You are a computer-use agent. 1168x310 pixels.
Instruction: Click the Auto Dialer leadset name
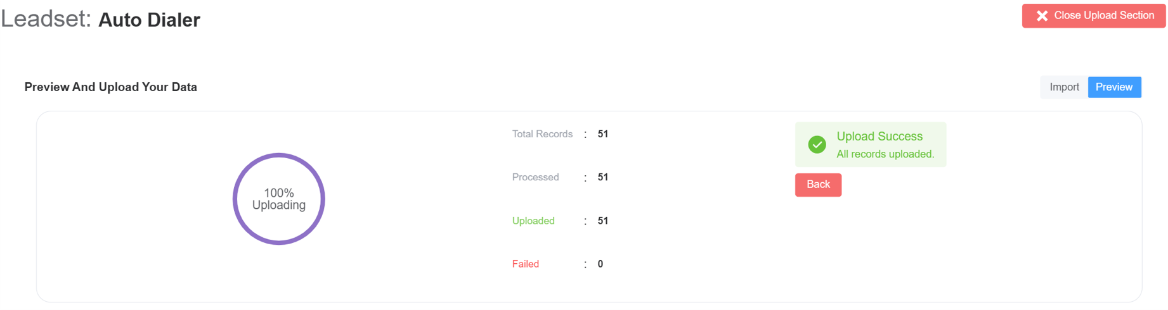click(149, 20)
